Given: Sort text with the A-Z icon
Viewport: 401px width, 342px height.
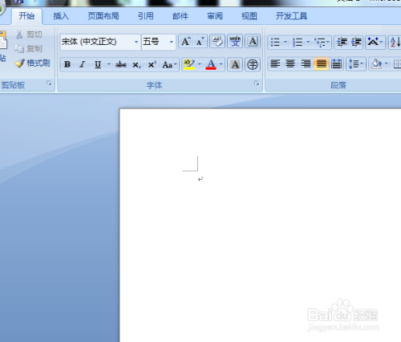Looking at the screenshot, I should click(x=395, y=42).
